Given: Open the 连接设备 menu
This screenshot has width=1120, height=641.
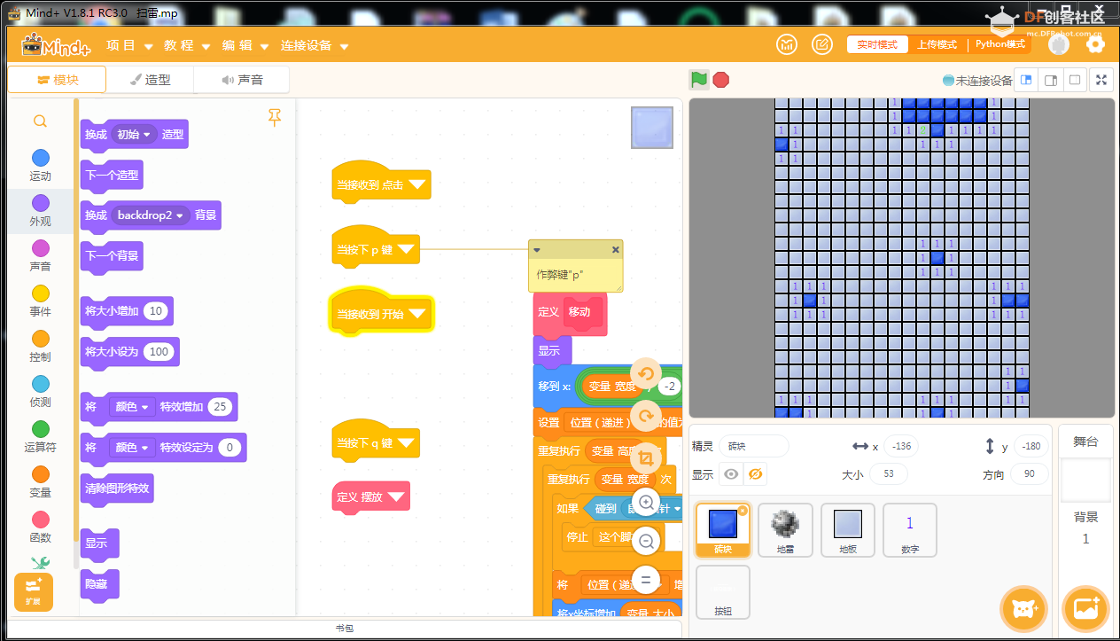Looking at the screenshot, I should 315,45.
